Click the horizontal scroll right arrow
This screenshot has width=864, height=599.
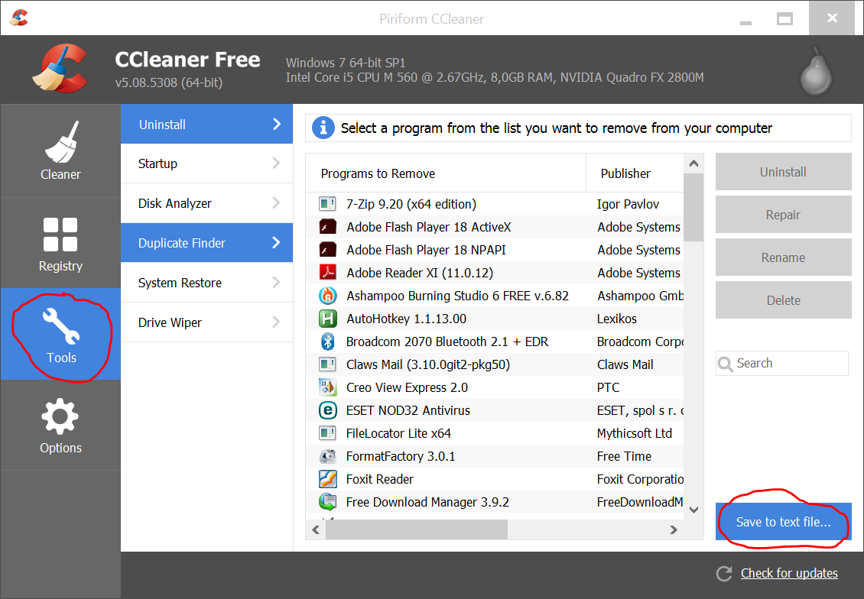coord(674,529)
